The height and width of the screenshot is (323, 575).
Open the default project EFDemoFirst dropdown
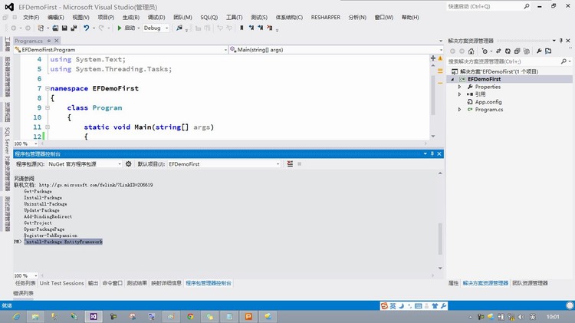(278, 164)
